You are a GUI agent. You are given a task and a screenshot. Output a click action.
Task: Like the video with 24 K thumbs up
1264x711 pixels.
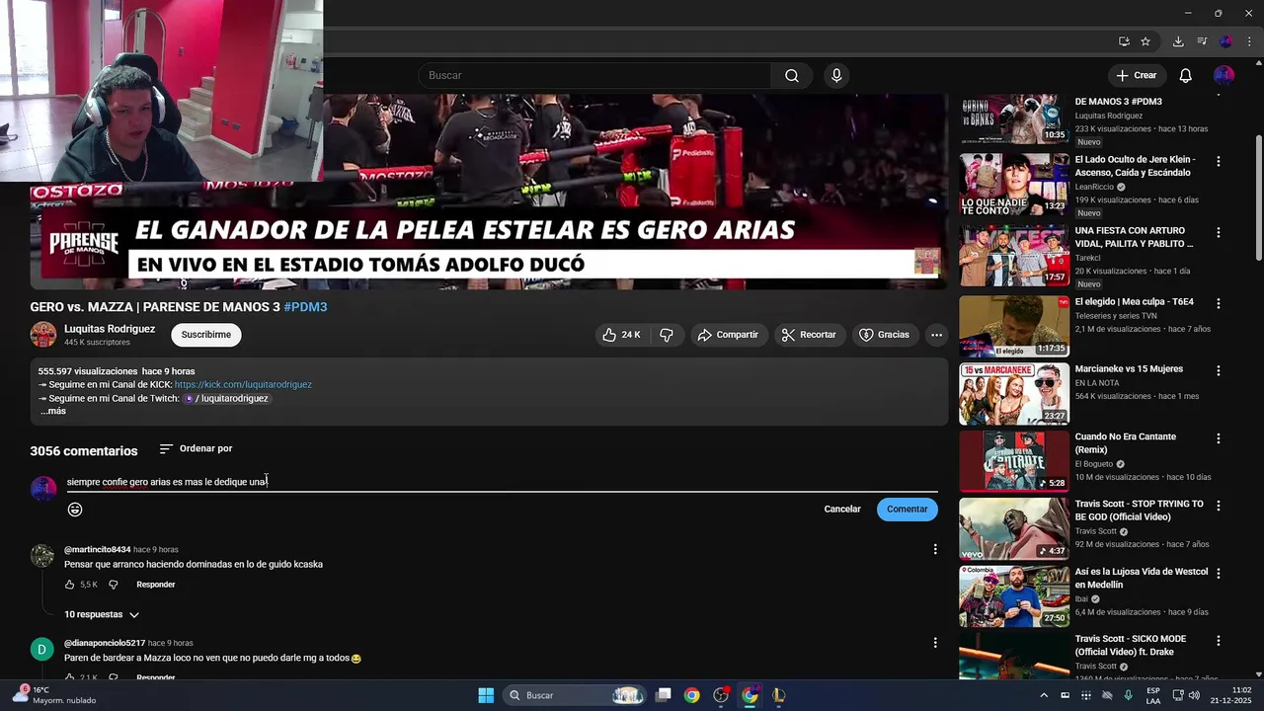621,335
